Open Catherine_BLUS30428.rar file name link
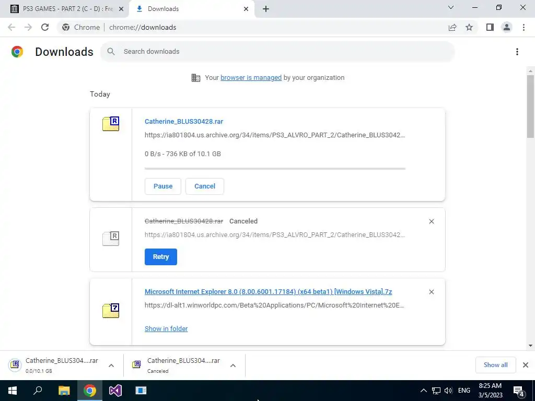The width and height of the screenshot is (535, 401). tap(184, 121)
